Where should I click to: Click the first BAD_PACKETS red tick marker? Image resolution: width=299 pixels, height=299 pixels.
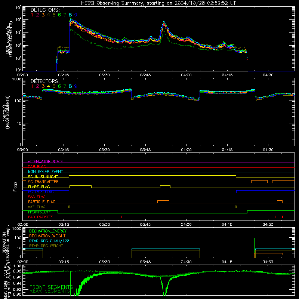coord(122,217)
